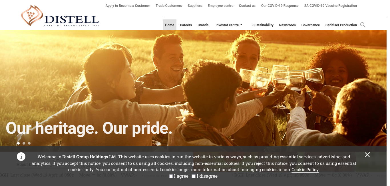
Task: Tick the 'I disagree' checkbox
Action: (194, 176)
